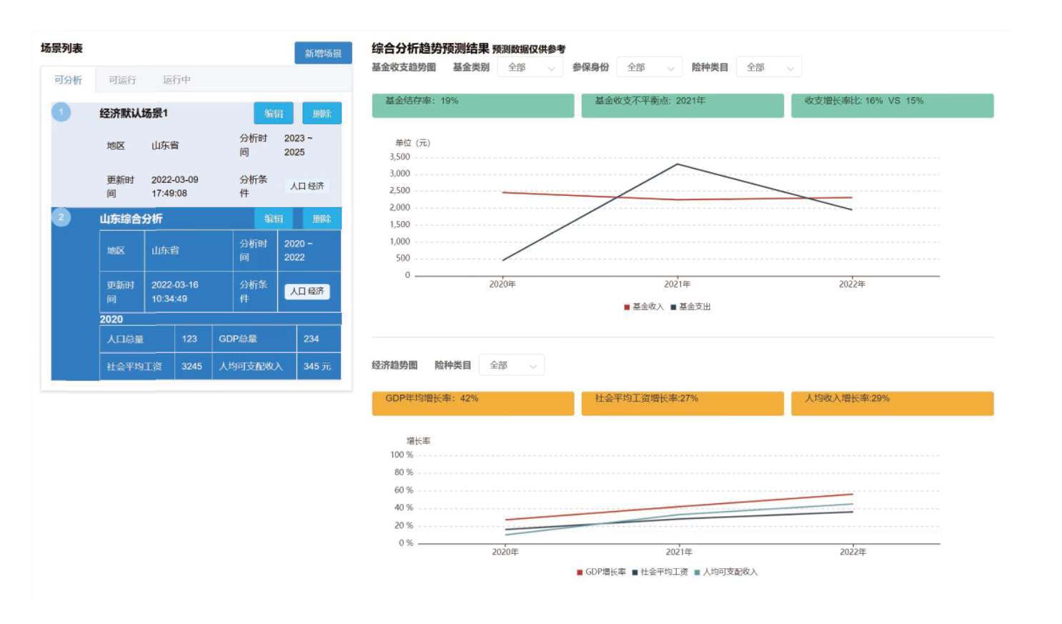Switch to the 运行中 tab

[176, 79]
